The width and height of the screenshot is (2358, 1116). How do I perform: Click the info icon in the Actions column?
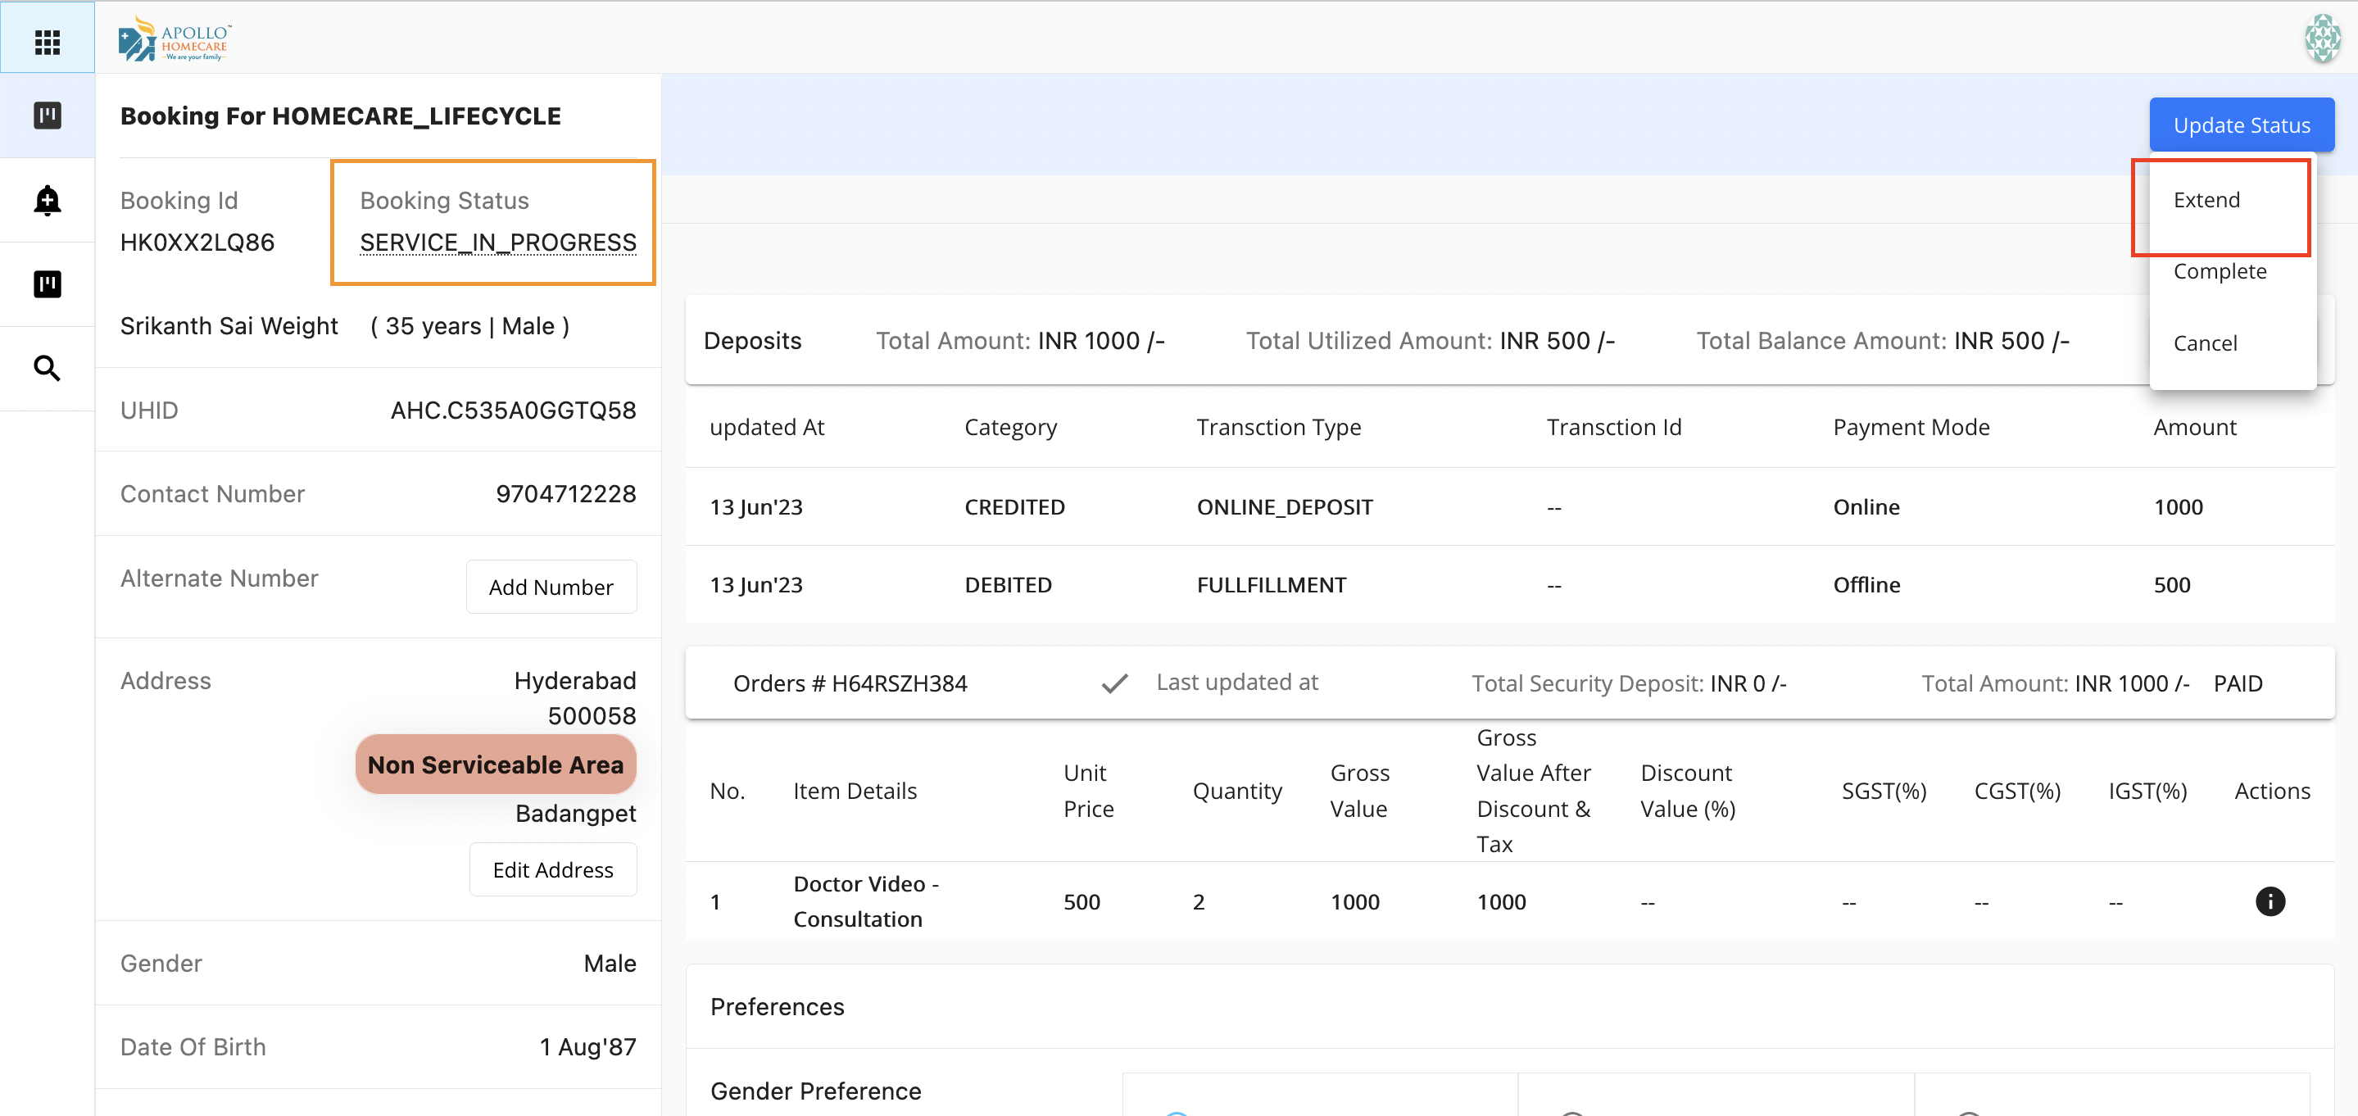click(2270, 901)
